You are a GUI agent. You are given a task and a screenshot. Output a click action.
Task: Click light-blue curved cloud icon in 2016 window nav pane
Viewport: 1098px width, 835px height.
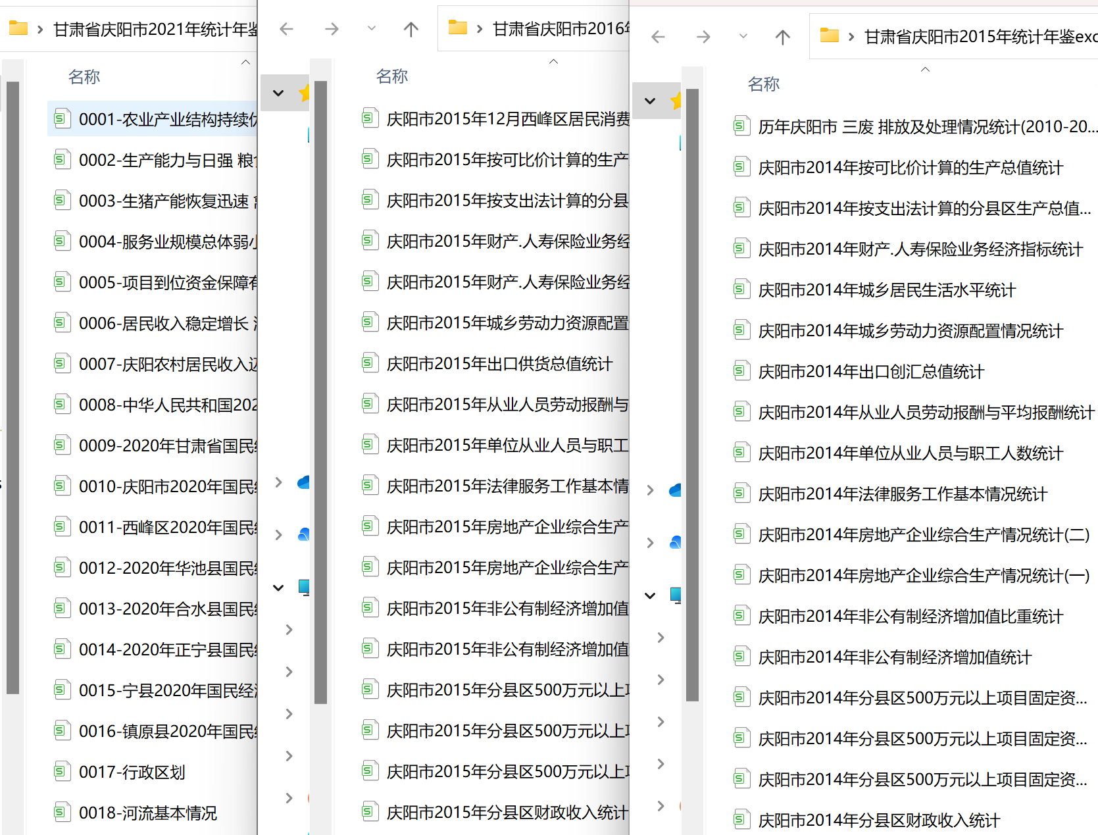coord(303,534)
